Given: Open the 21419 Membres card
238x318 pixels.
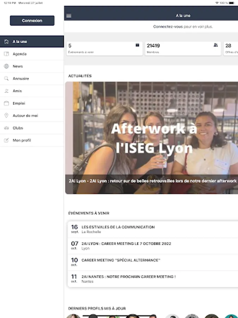Looking at the screenshot, I should 183,48.
